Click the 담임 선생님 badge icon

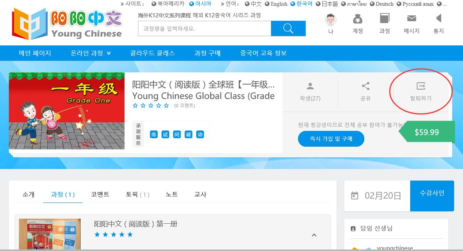point(353,229)
